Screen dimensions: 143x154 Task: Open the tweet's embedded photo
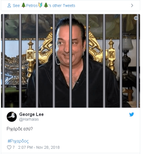pyautogui.click(x=70, y=61)
